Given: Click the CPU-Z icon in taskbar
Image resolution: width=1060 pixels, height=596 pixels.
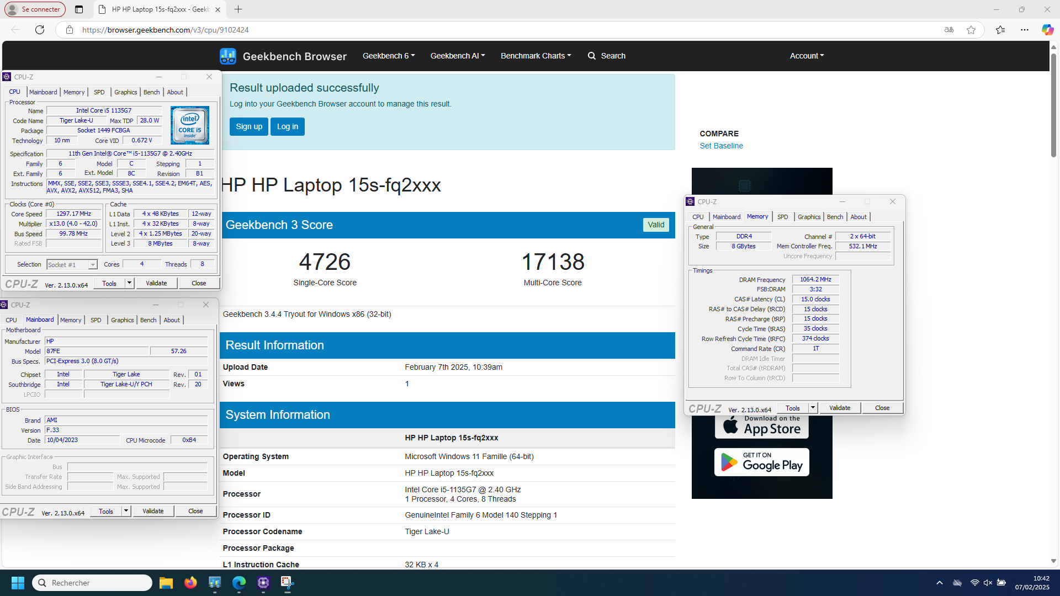Looking at the screenshot, I should point(263,583).
